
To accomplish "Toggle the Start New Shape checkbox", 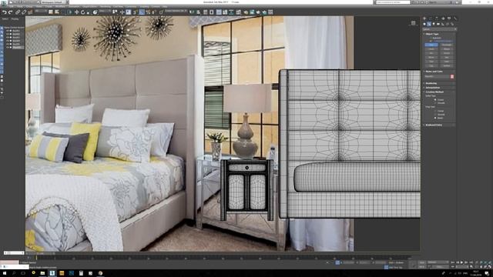I will coord(431,41).
